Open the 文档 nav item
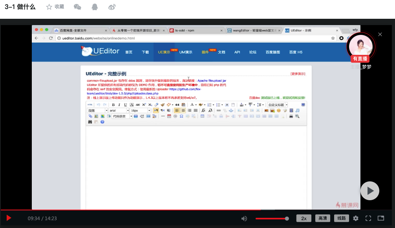 222,52
